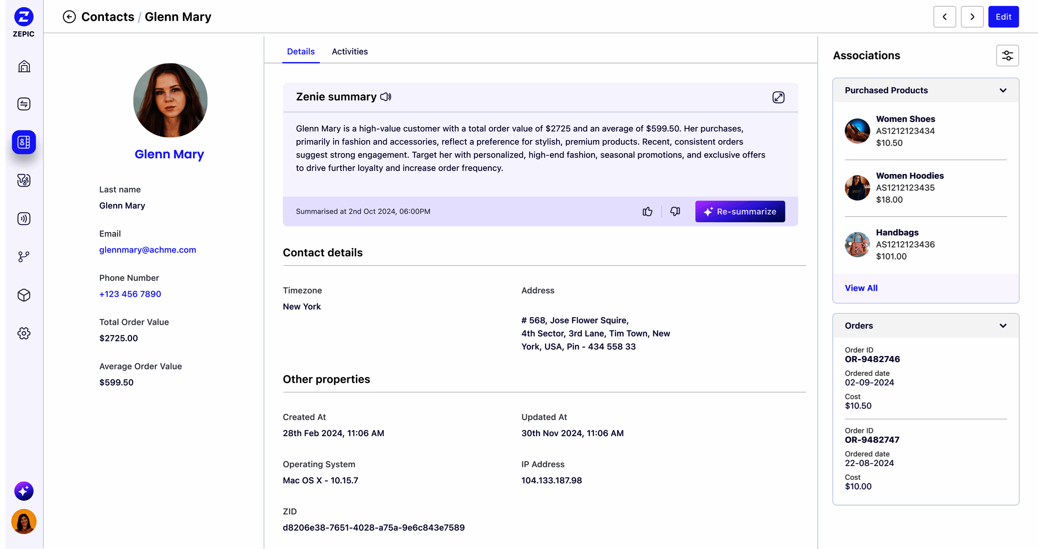The width and height of the screenshot is (1038, 549).
Task: Select the Details tab
Action: [x=301, y=52]
